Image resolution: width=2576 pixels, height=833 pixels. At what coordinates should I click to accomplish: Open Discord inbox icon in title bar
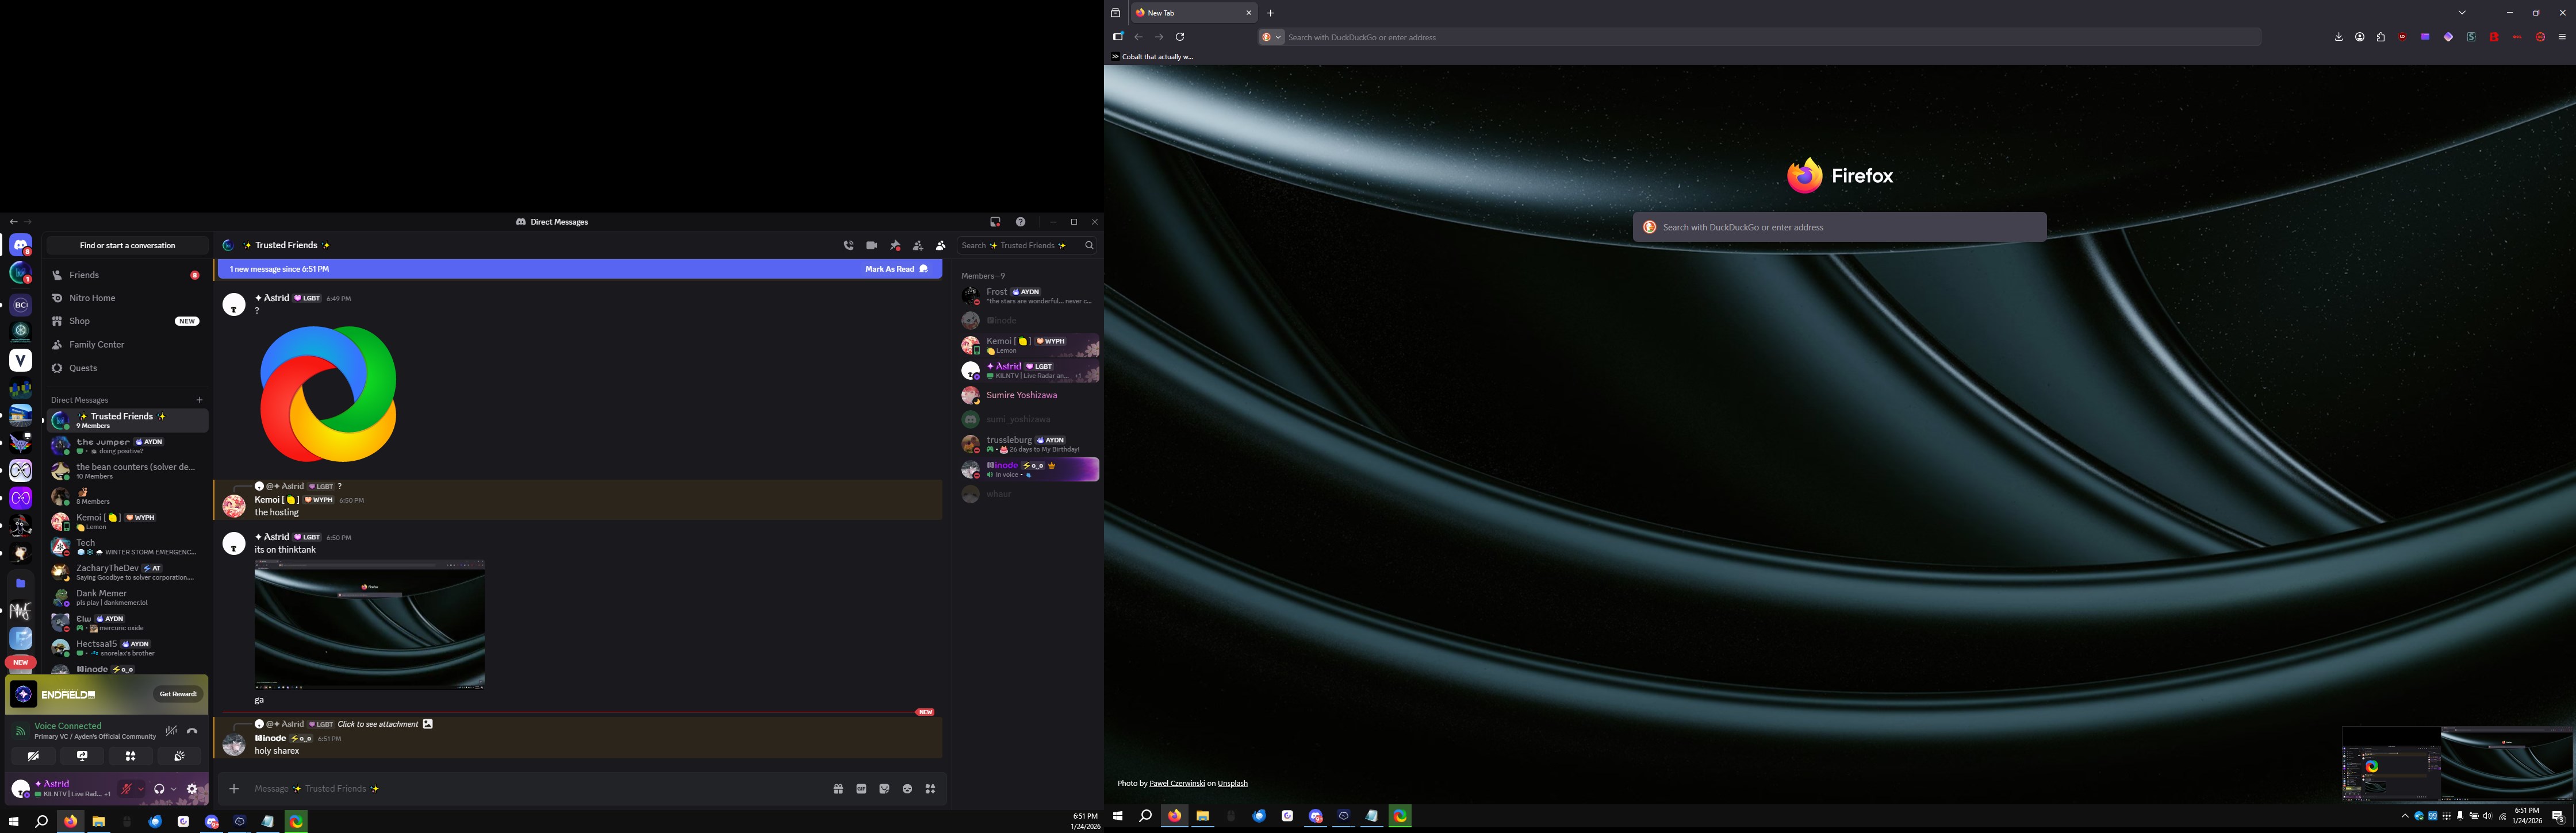coord(995,222)
